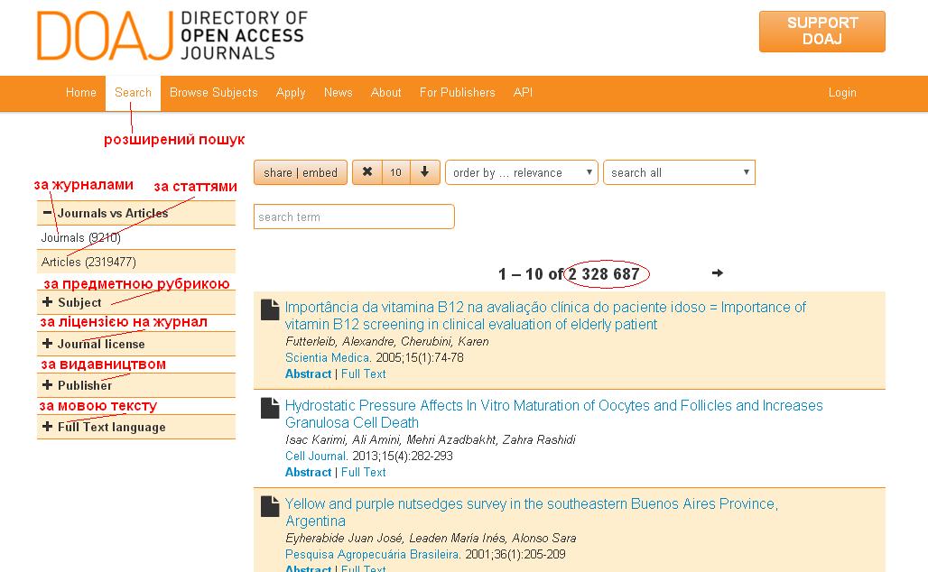This screenshot has height=572, width=928.
Task: Open the search all fields dropdown
Action: pos(679,172)
